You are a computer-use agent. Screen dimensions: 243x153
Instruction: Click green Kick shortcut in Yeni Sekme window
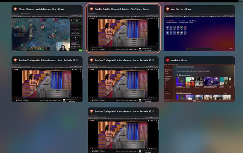tap(181, 27)
